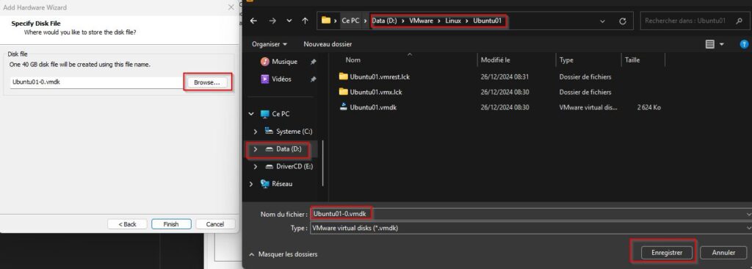Image resolution: width=752 pixels, height=269 pixels.
Task: Select VMware breadcrumb segment
Action: point(421,21)
